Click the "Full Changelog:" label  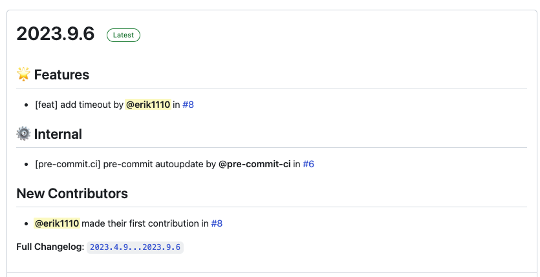tap(50, 247)
